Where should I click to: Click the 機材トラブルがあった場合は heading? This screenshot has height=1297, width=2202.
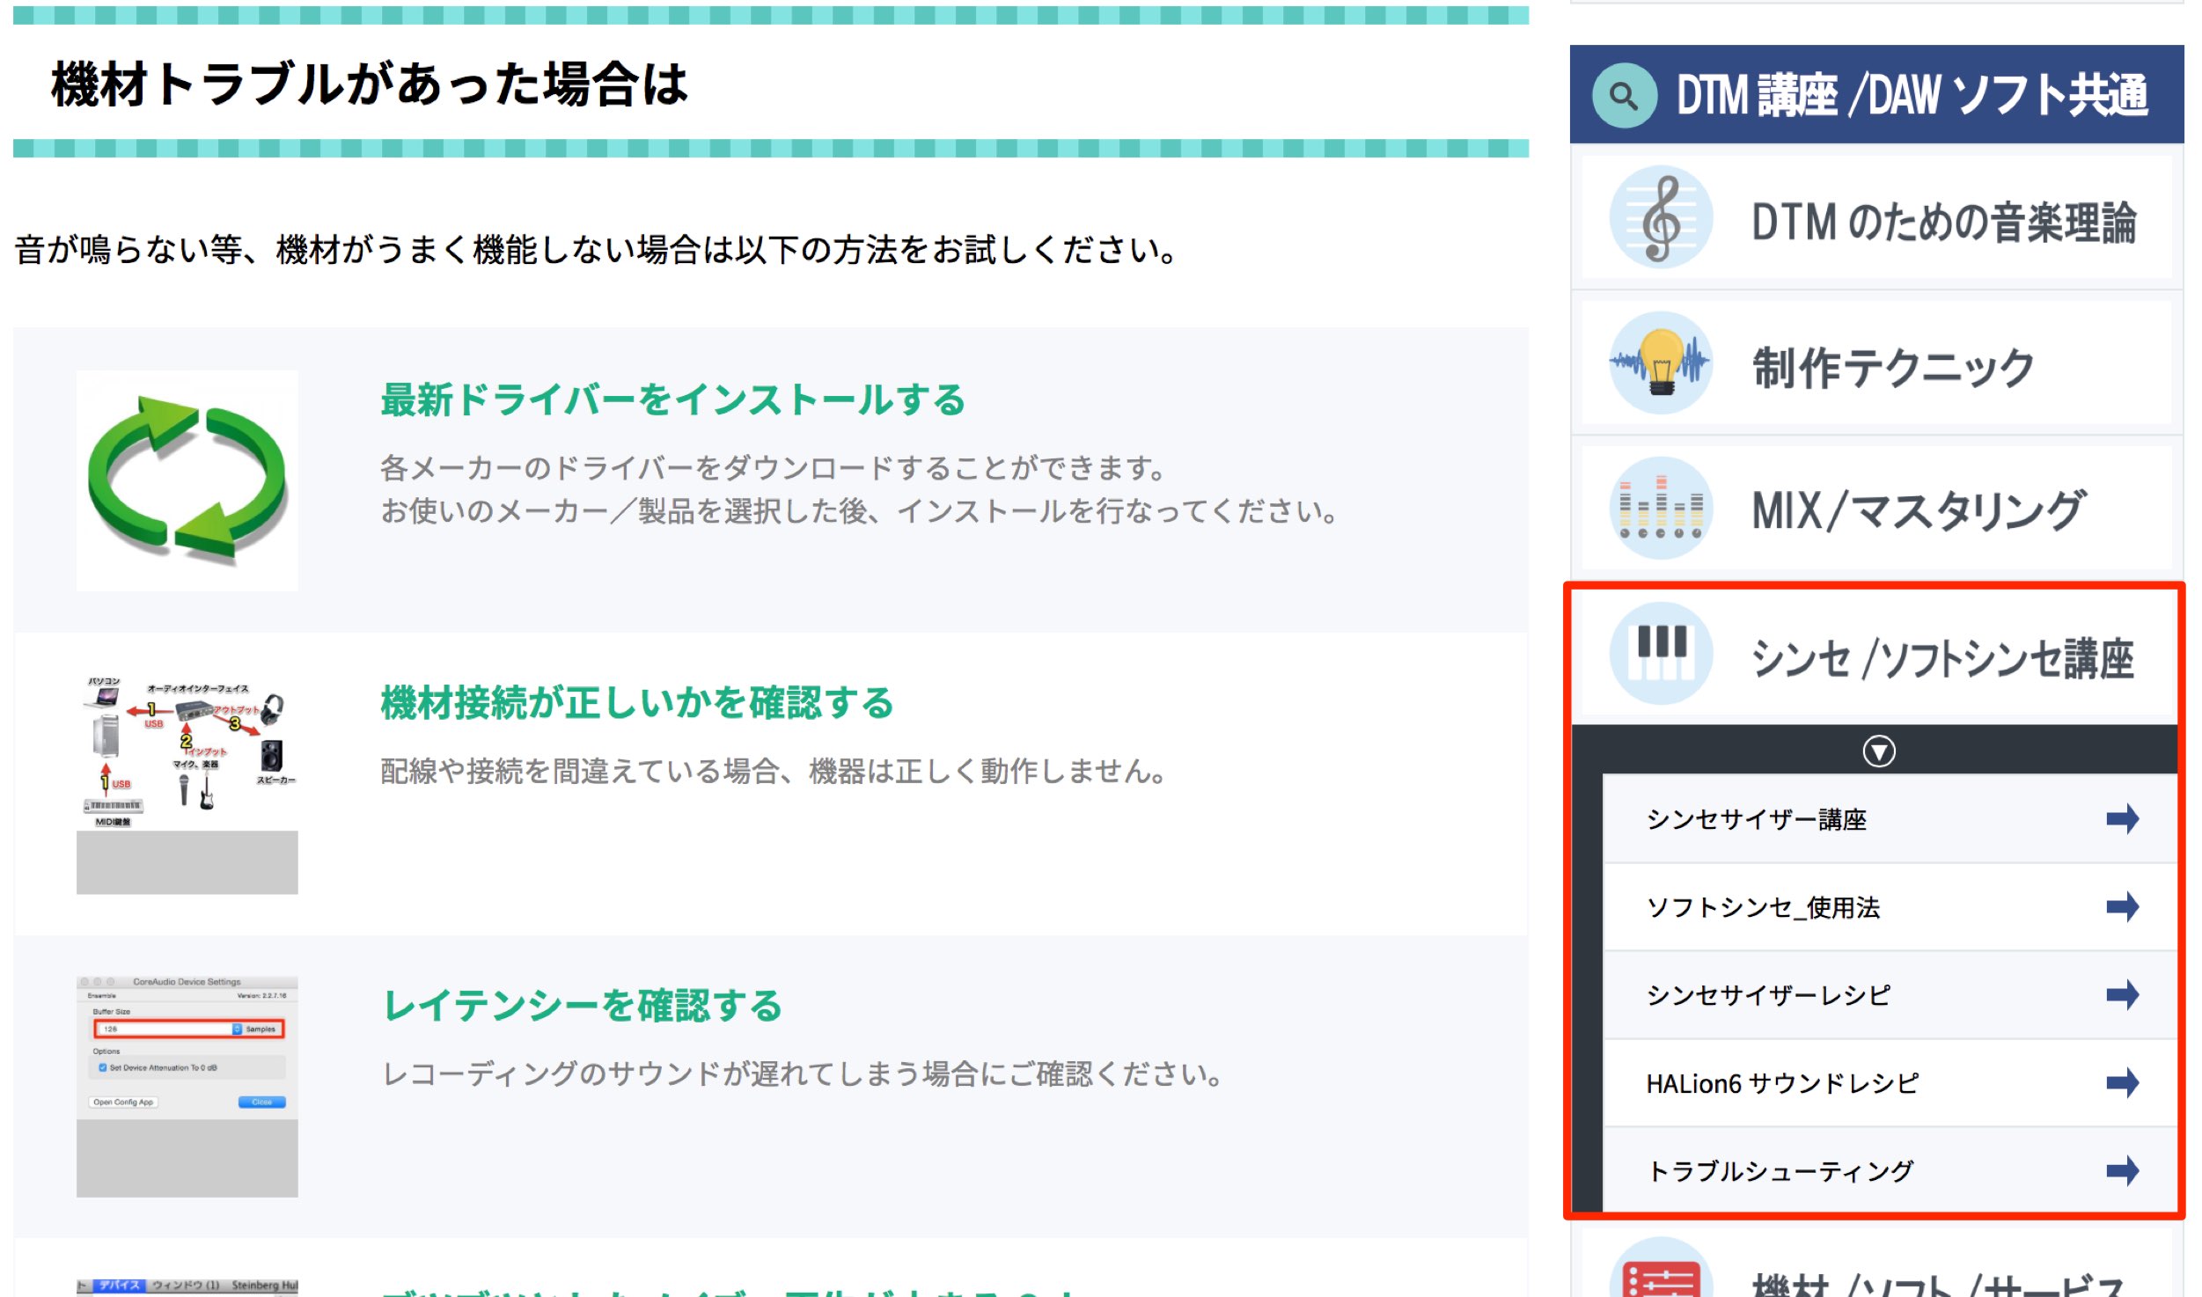370,84
